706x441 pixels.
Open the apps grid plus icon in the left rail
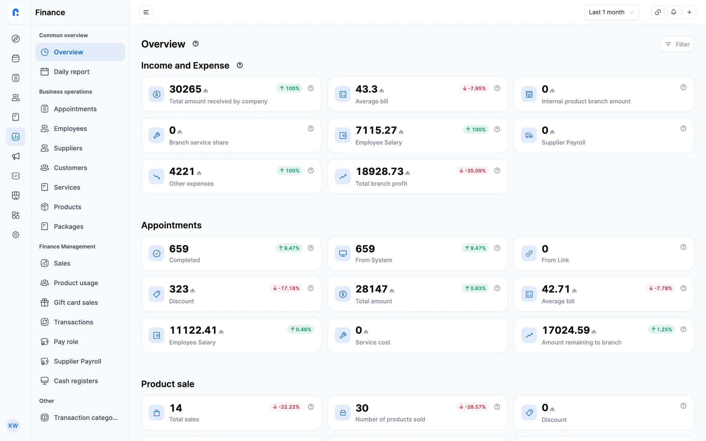click(x=16, y=215)
